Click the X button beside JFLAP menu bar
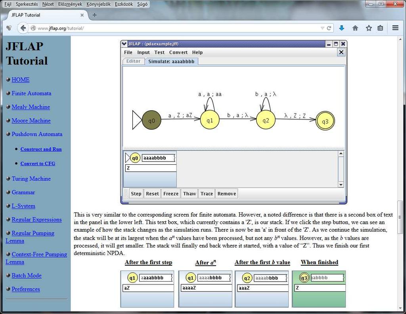The width and height of the screenshot is (406, 314). (x=341, y=52)
